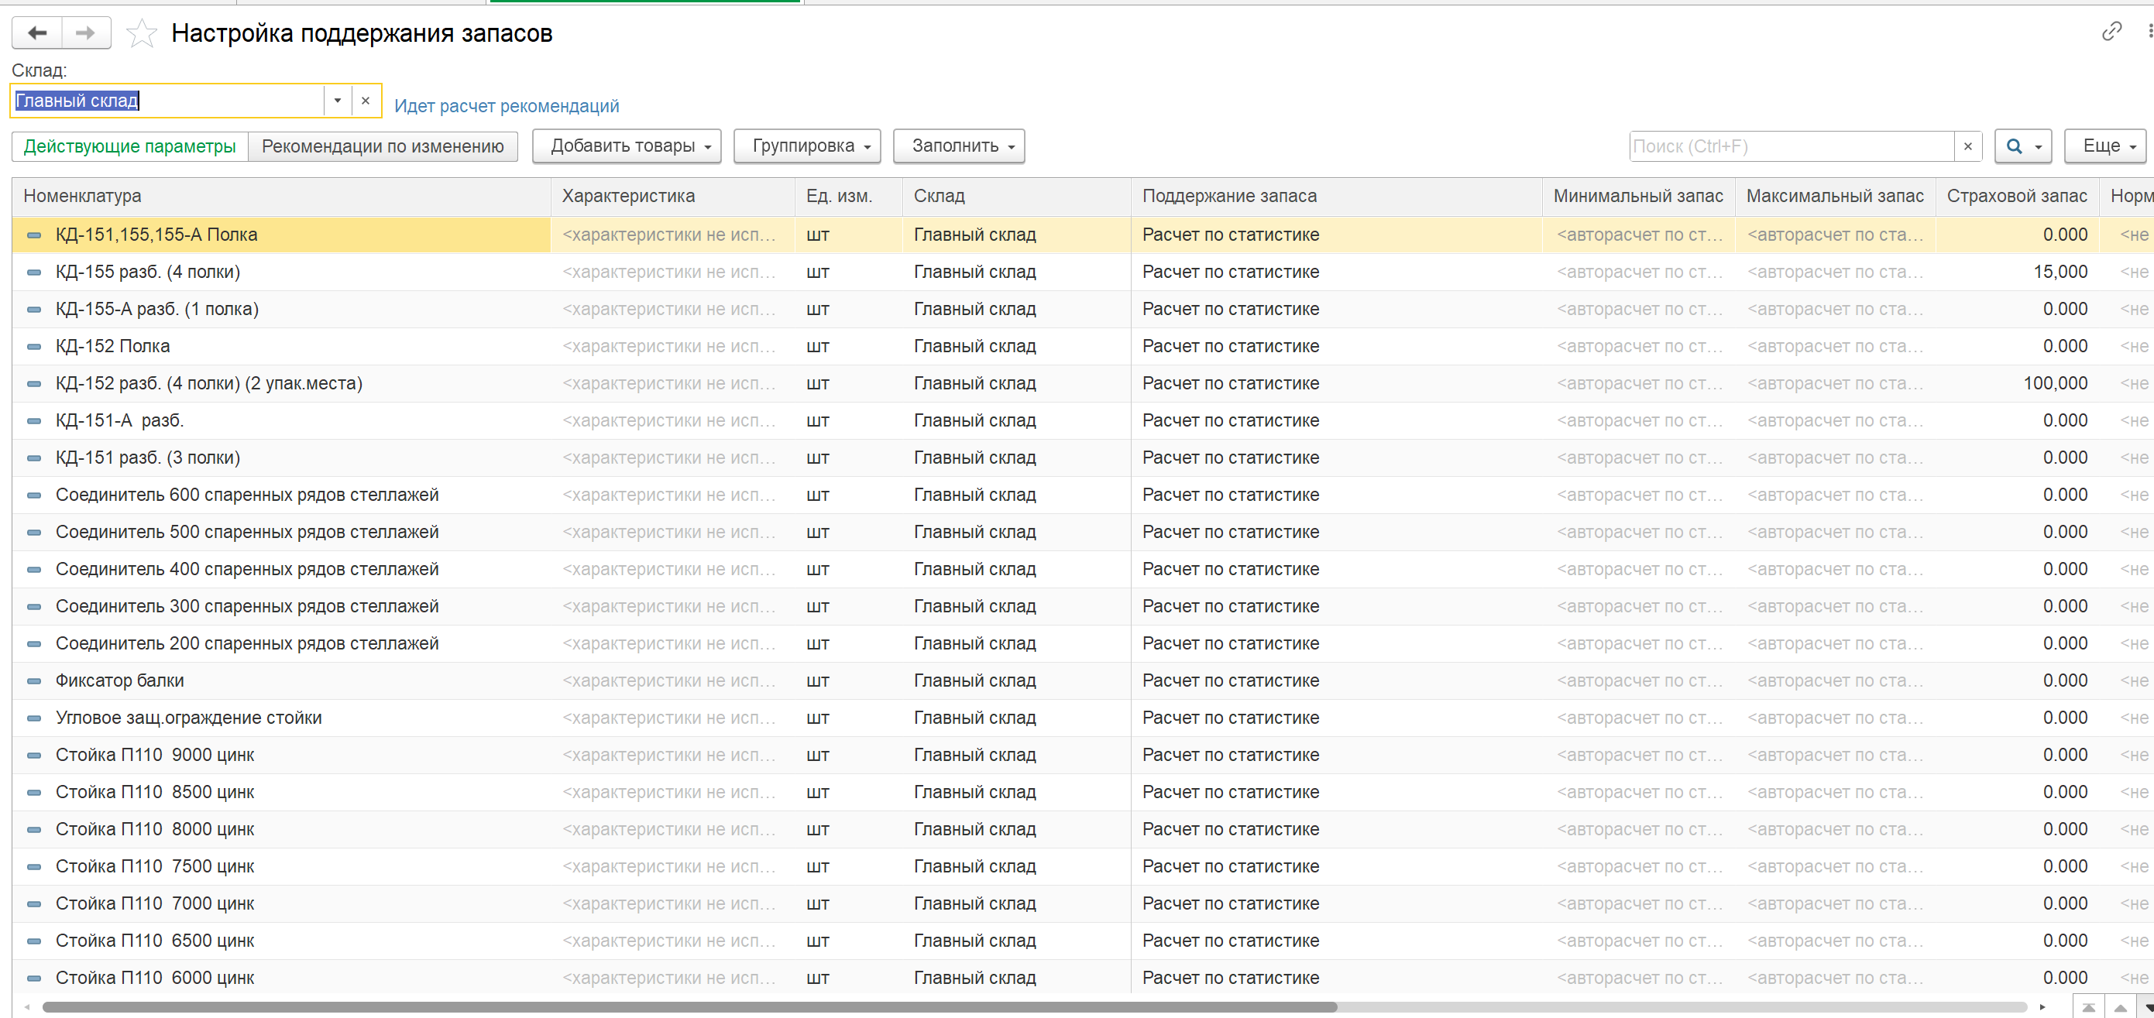Click the link icon to get URL
2154x1018 pixels.
coord(2111,32)
